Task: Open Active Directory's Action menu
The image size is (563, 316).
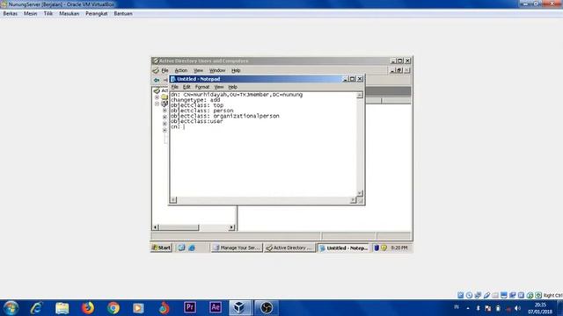Action: [181, 70]
